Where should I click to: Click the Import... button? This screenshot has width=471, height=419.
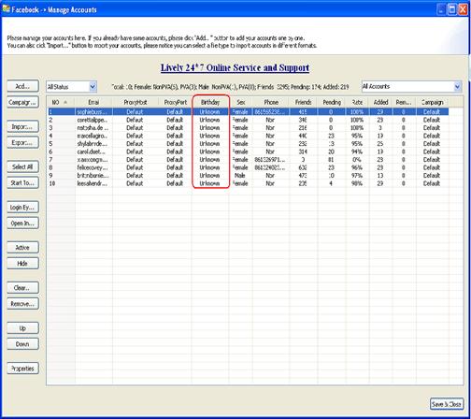tap(23, 126)
